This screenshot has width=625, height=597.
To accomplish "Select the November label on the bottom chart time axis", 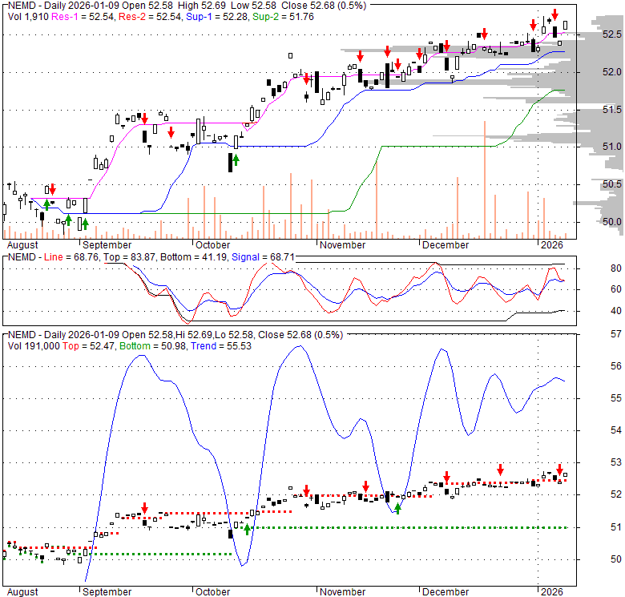I will 342,591.
